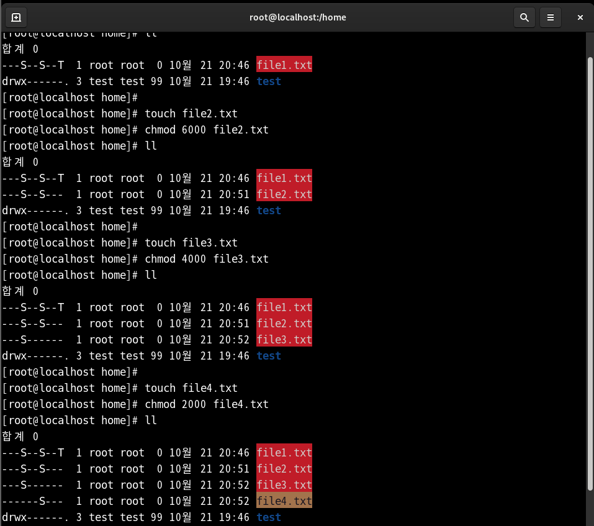The height and width of the screenshot is (526, 594).
Task: Open the terminal search tool
Action: tap(524, 17)
